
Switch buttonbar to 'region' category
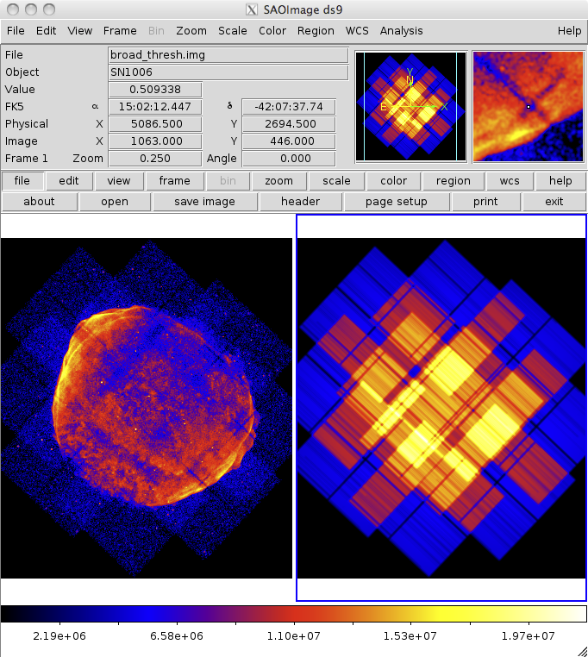pos(453,181)
